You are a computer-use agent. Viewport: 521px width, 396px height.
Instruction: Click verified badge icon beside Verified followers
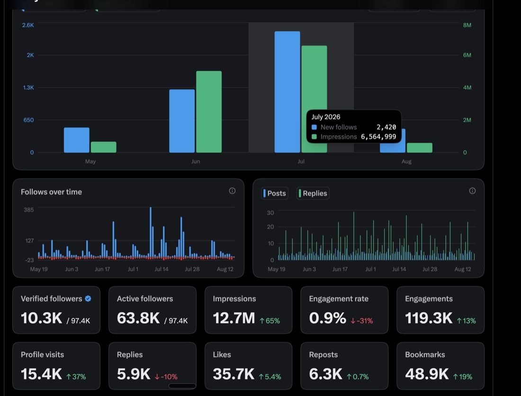(x=88, y=299)
